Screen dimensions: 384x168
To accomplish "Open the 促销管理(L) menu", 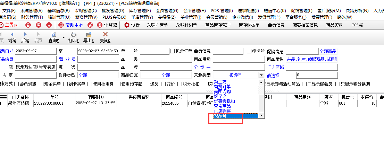I will pyautogui.click(x=302, y=11).
